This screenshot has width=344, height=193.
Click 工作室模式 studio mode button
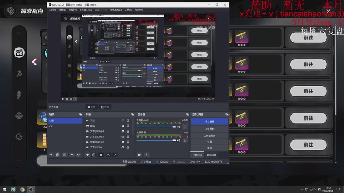[x=209, y=136]
